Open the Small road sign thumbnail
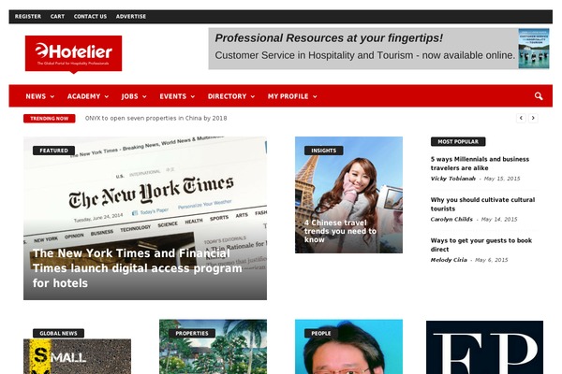 77,357
